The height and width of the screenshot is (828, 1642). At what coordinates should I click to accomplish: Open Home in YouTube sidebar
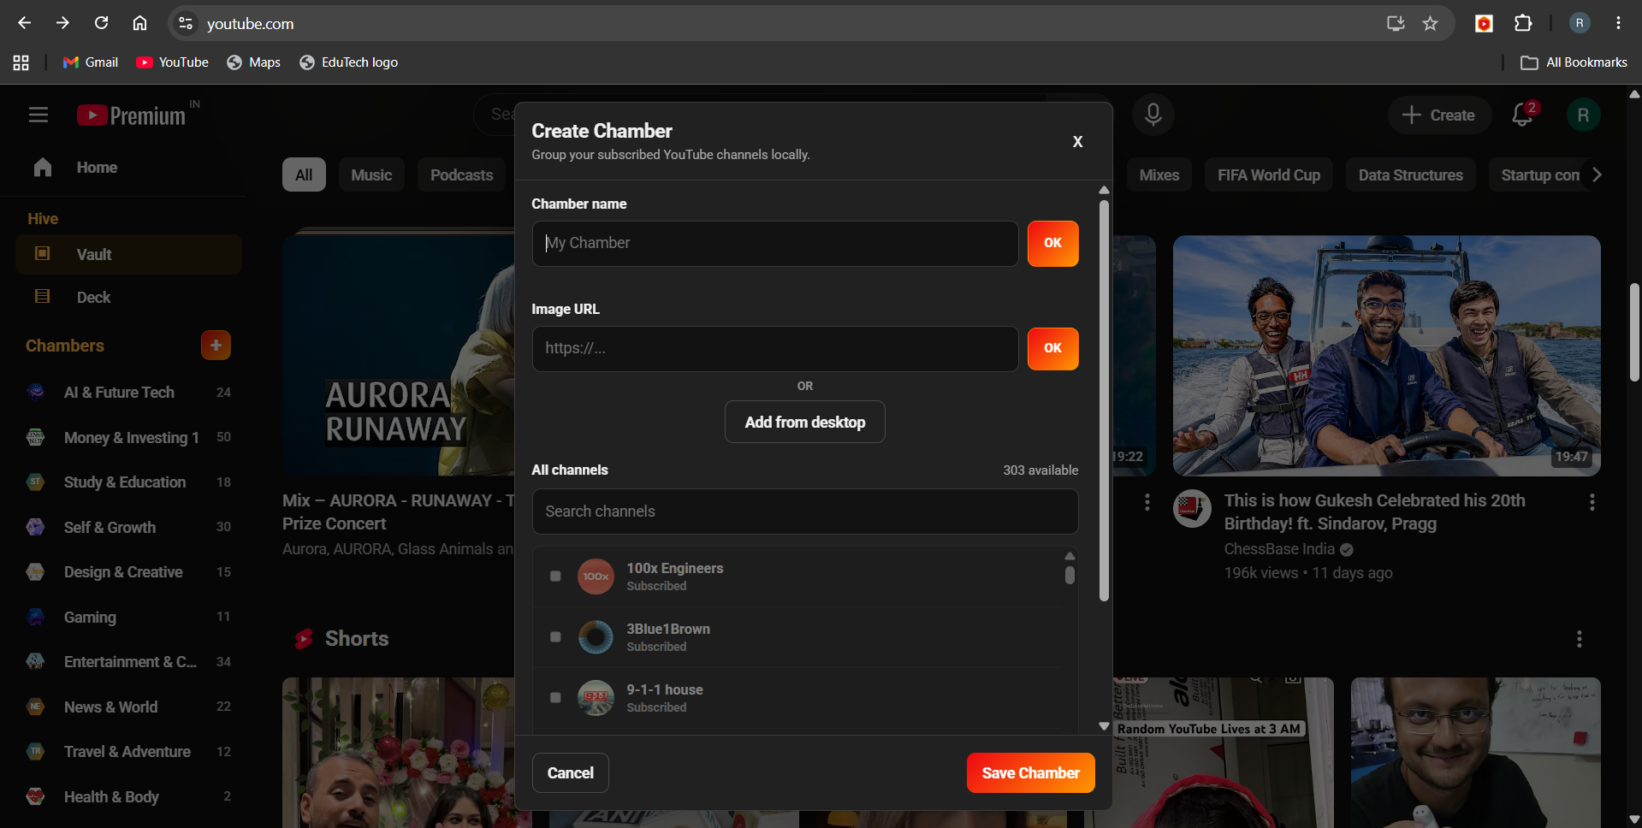point(128,168)
